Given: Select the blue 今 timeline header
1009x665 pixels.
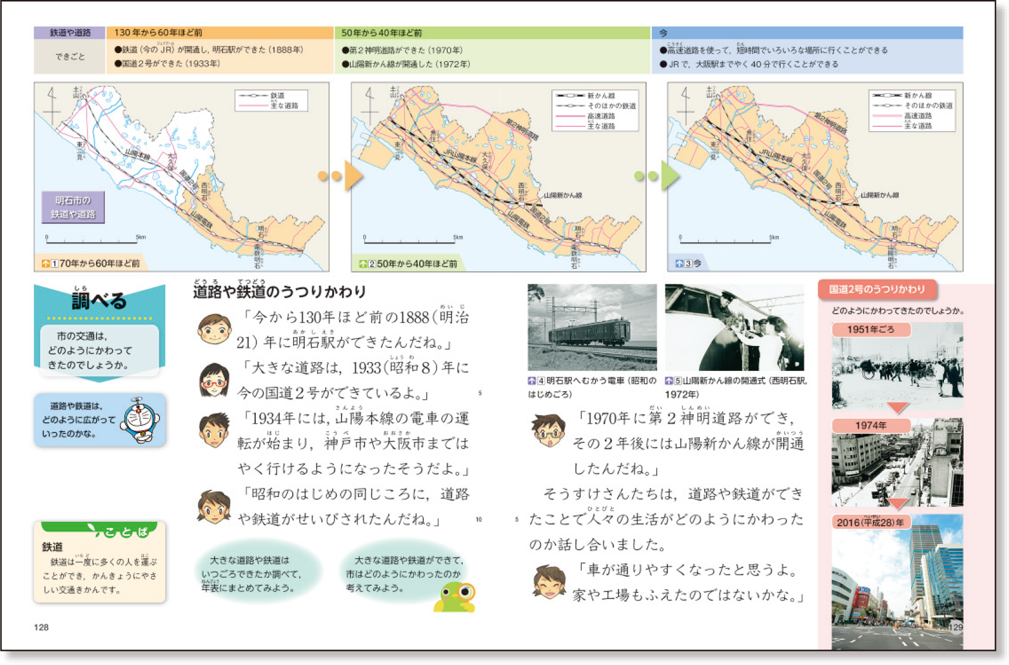Looking at the screenshot, I should pyautogui.click(x=807, y=33).
